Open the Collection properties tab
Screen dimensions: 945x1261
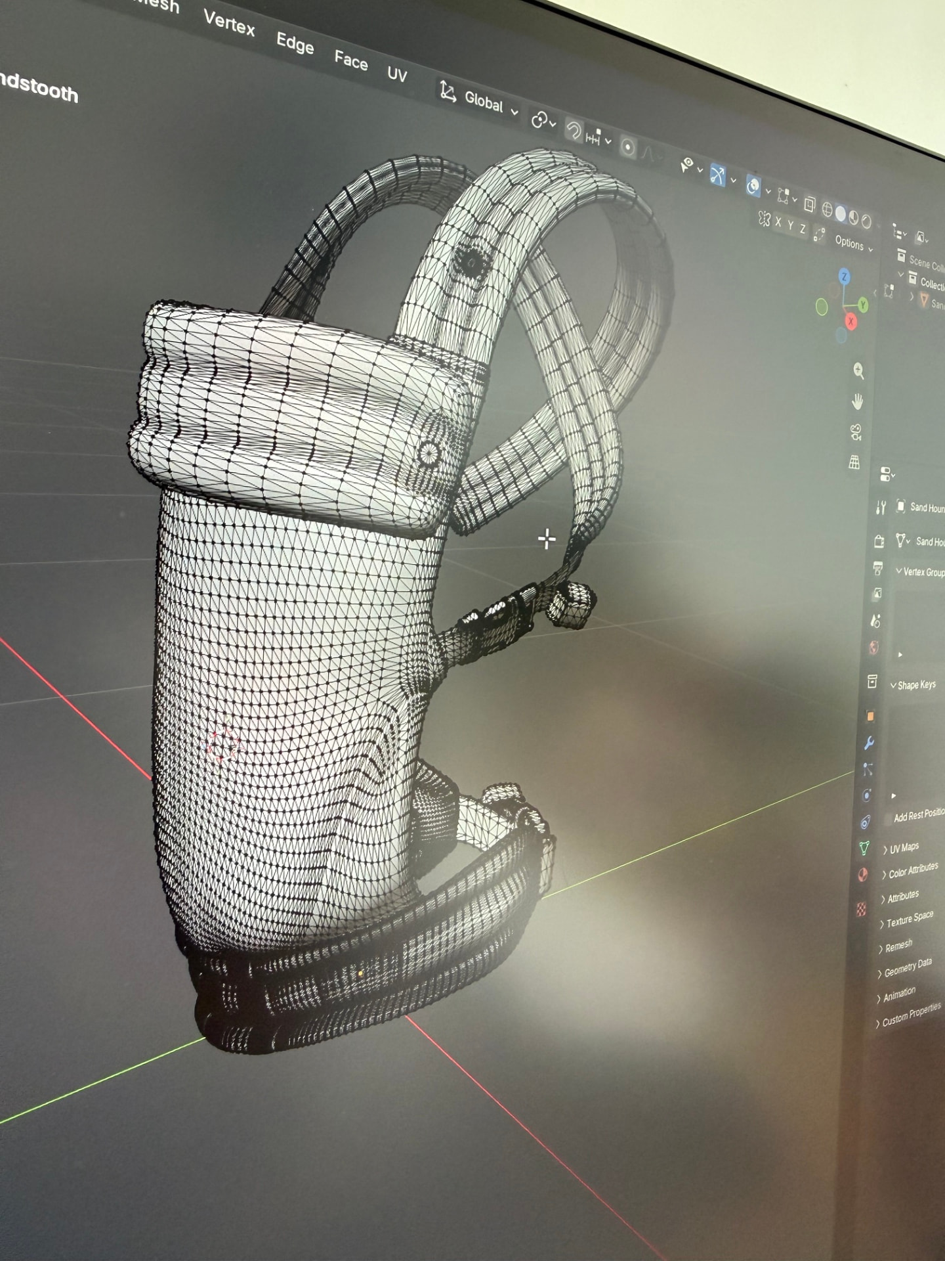coord(872,682)
